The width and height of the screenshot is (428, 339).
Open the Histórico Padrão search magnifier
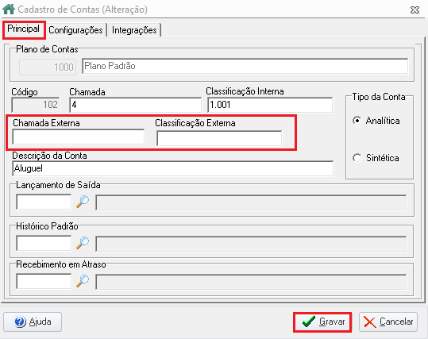point(83,243)
